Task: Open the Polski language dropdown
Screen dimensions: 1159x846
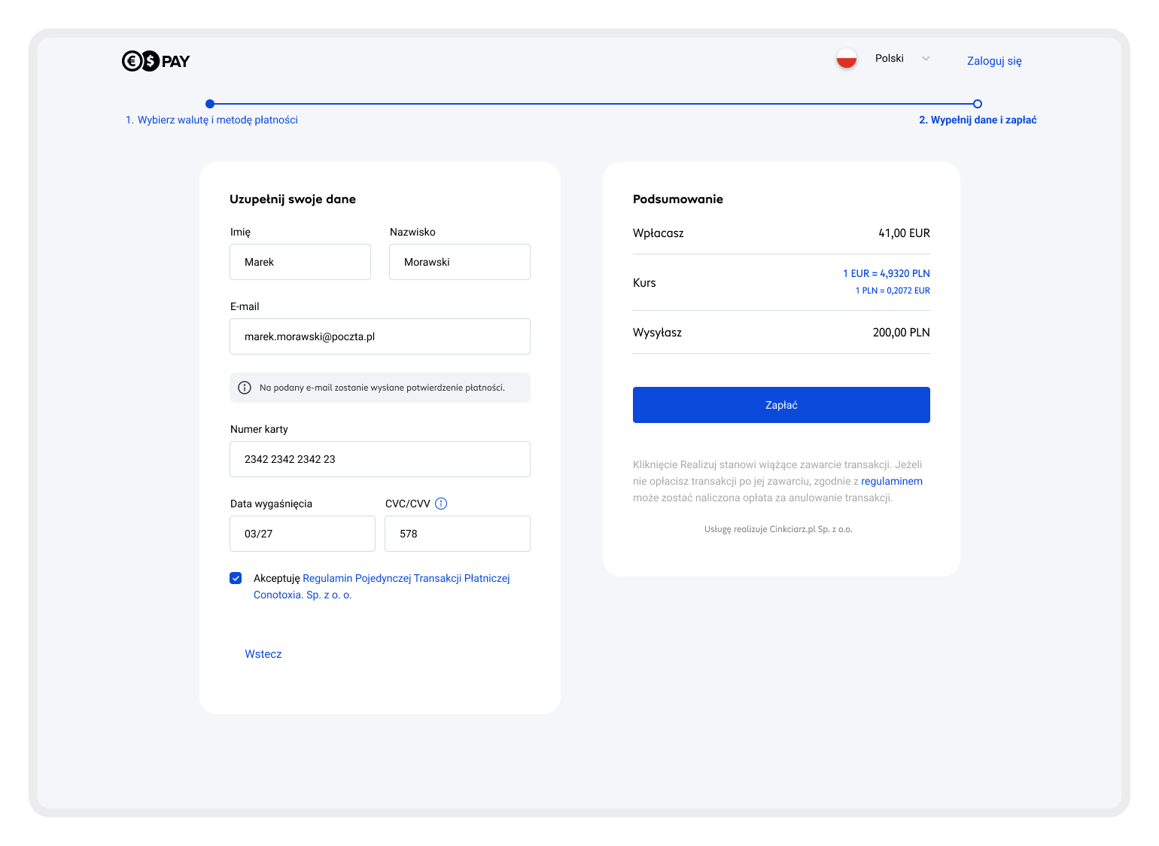Action: pyautogui.click(x=889, y=59)
